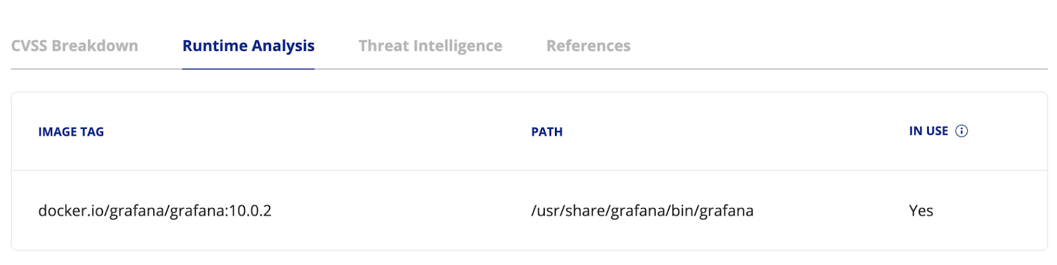Click the Yes value under IN USE
Image resolution: width=1057 pixels, height=265 pixels.
coord(921,211)
